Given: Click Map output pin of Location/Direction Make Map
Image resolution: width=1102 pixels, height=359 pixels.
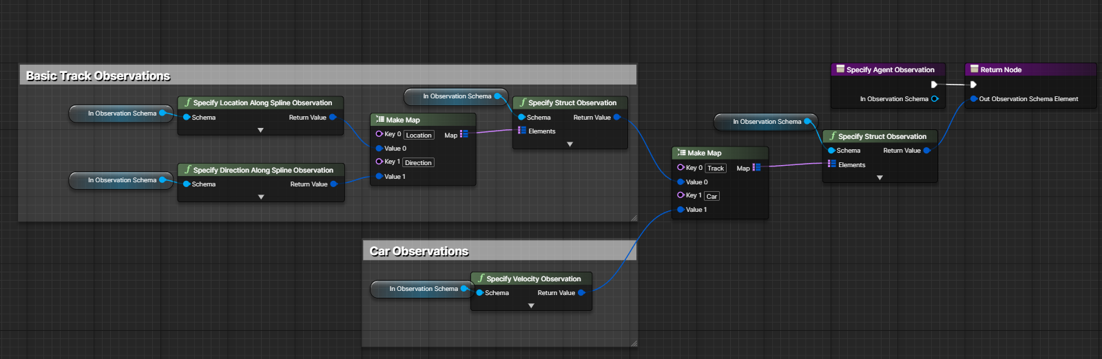Looking at the screenshot, I should pyautogui.click(x=464, y=134).
